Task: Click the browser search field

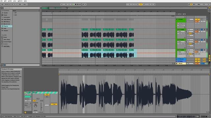Action: pyautogui.click(x=22, y=8)
